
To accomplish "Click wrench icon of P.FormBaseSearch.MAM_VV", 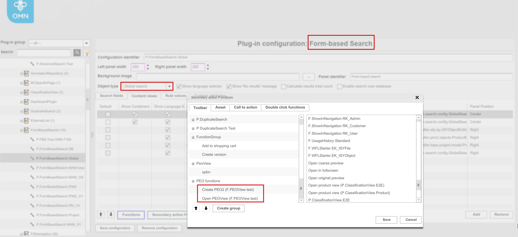I will [32, 224].
